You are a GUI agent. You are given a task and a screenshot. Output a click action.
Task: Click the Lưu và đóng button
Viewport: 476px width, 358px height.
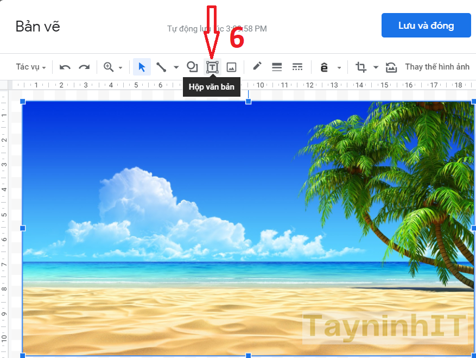click(426, 26)
